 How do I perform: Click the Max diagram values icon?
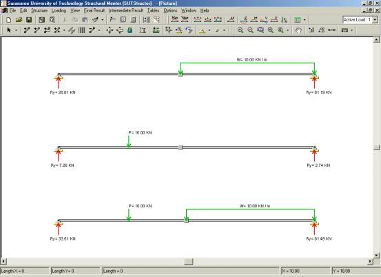click(174, 19)
